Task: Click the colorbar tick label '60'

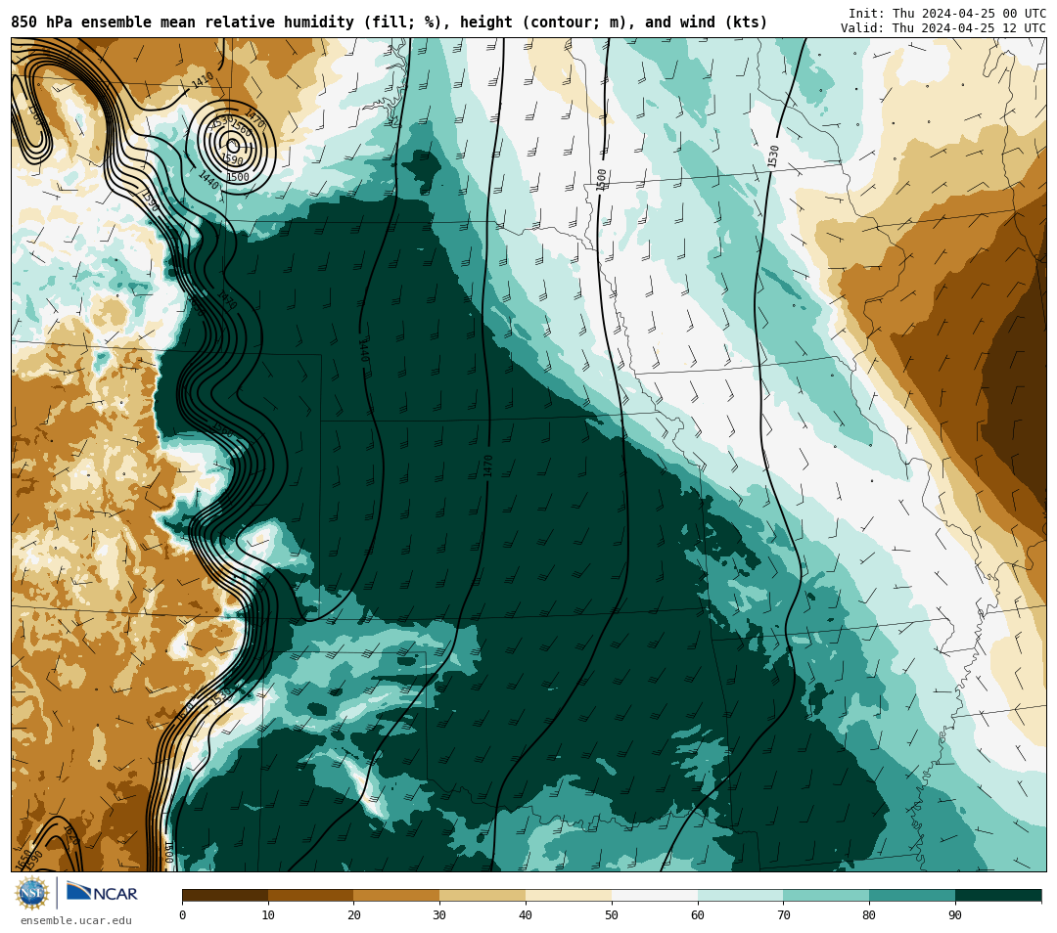Action: pos(698,914)
